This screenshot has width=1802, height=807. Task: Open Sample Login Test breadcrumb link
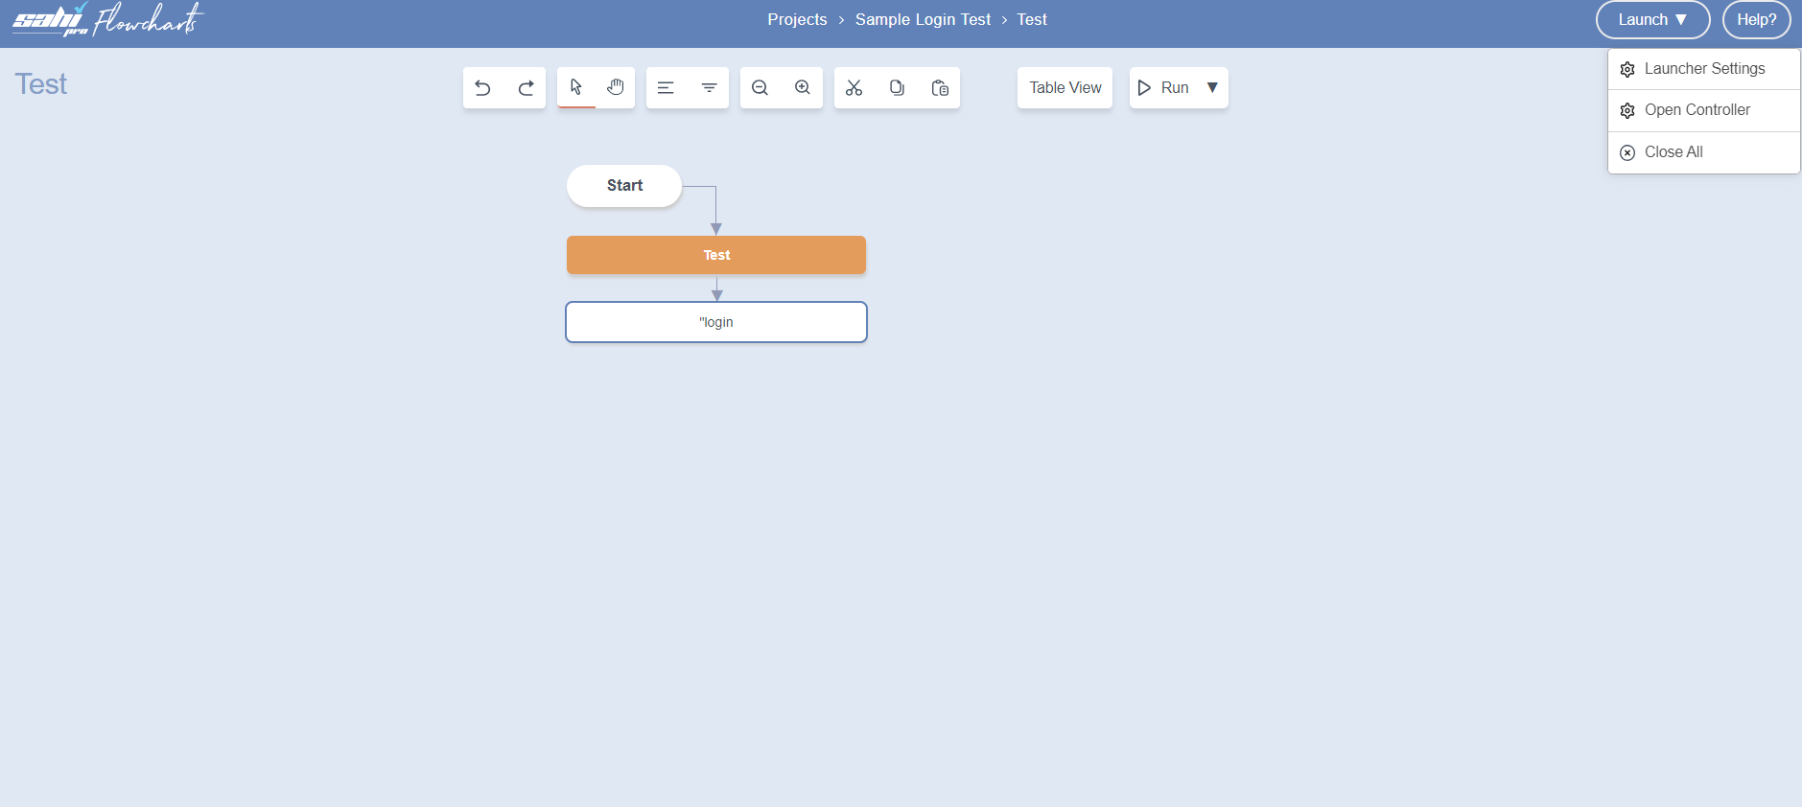[x=923, y=20]
